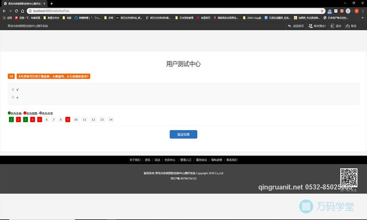Open Chrome's three-dot menu

tap(362, 11)
